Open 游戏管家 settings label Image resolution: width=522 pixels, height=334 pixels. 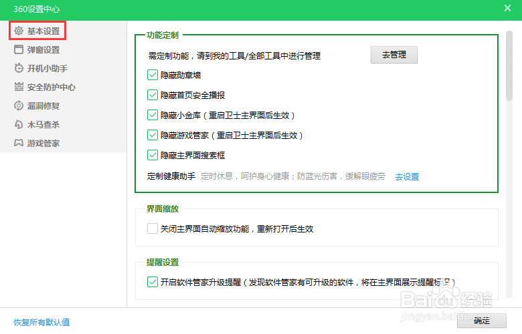pyautogui.click(x=43, y=143)
